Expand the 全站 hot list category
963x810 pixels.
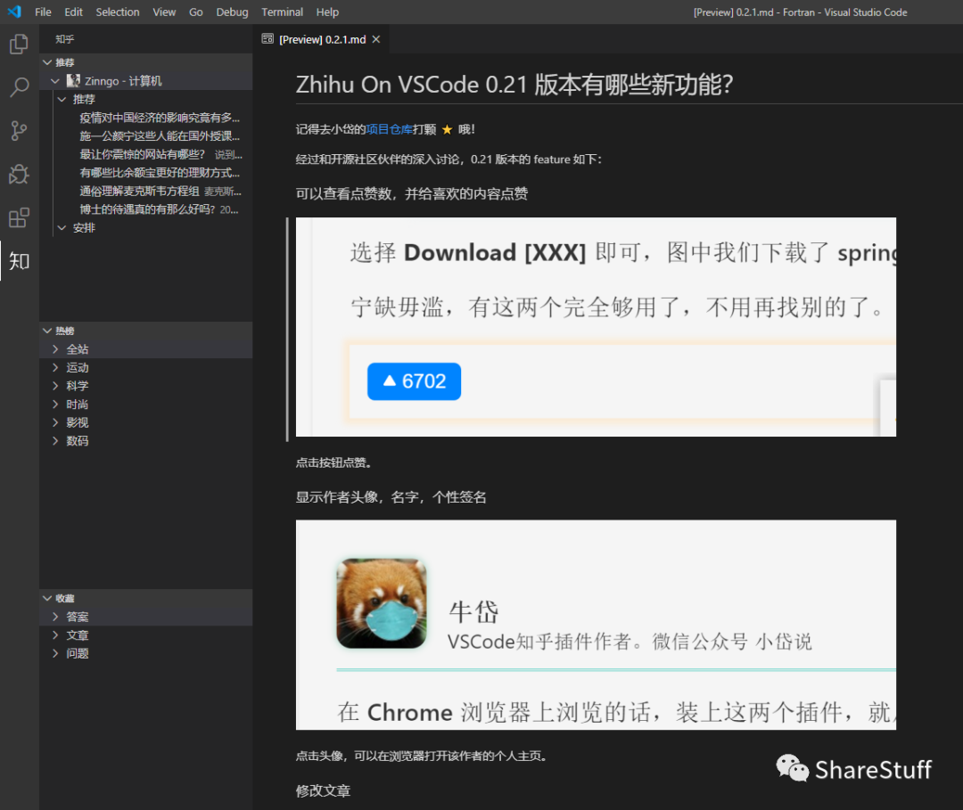click(146, 349)
